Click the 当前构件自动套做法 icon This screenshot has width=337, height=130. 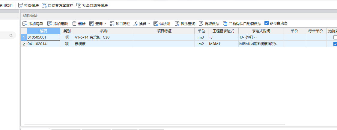point(225,24)
